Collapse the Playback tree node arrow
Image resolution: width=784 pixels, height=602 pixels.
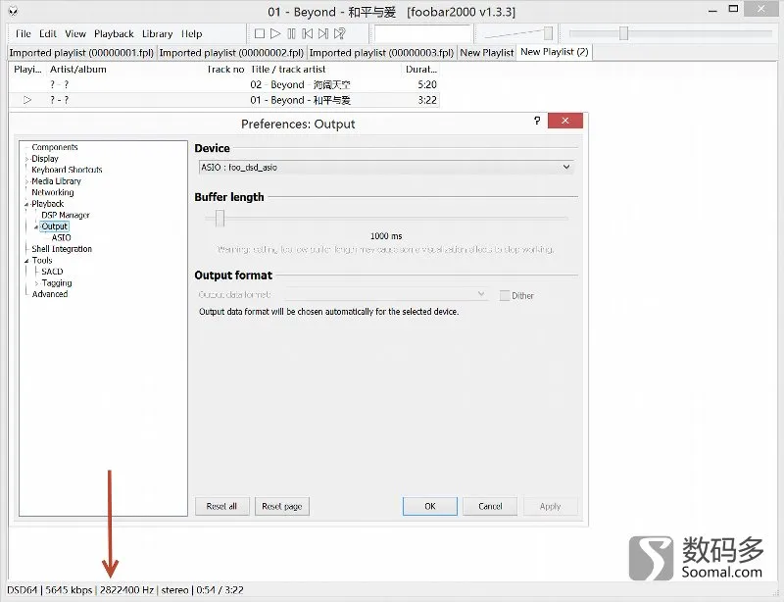click(26, 204)
